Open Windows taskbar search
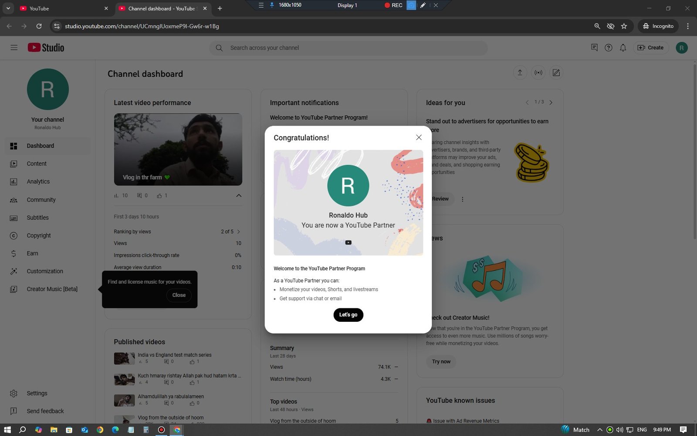 point(23,430)
